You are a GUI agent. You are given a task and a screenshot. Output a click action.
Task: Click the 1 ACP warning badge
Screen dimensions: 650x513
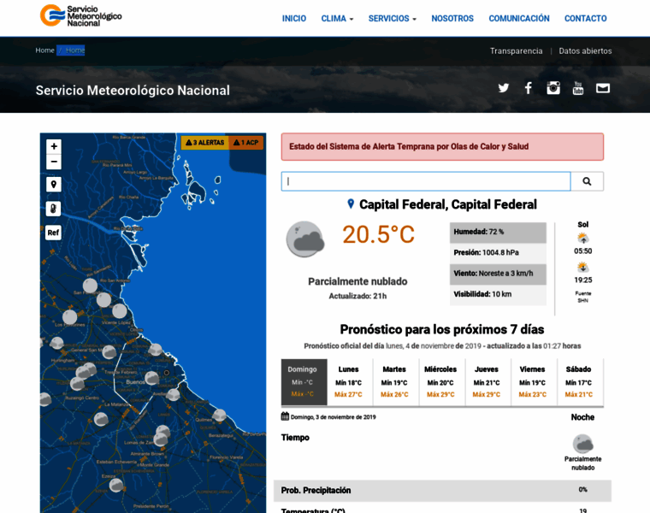(245, 143)
